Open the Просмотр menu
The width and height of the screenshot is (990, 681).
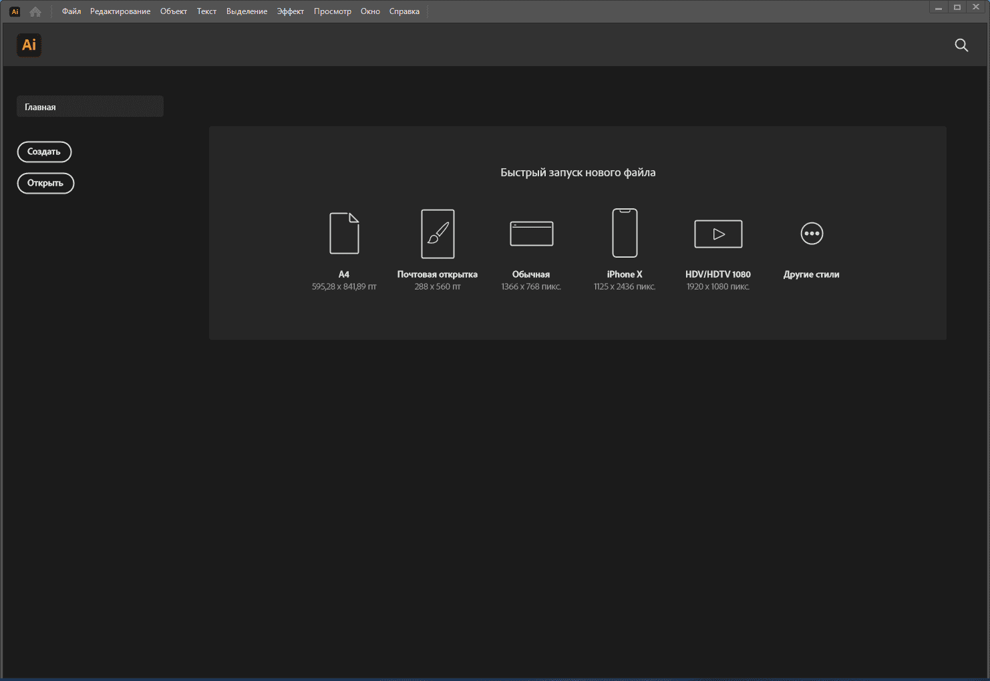(x=333, y=11)
